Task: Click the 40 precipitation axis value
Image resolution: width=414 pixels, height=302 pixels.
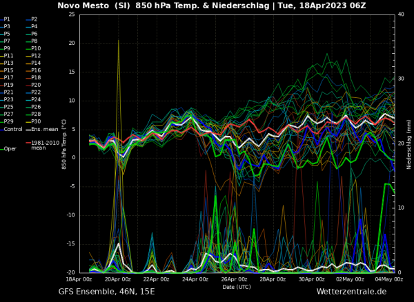Action: pyautogui.click(x=401, y=14)
